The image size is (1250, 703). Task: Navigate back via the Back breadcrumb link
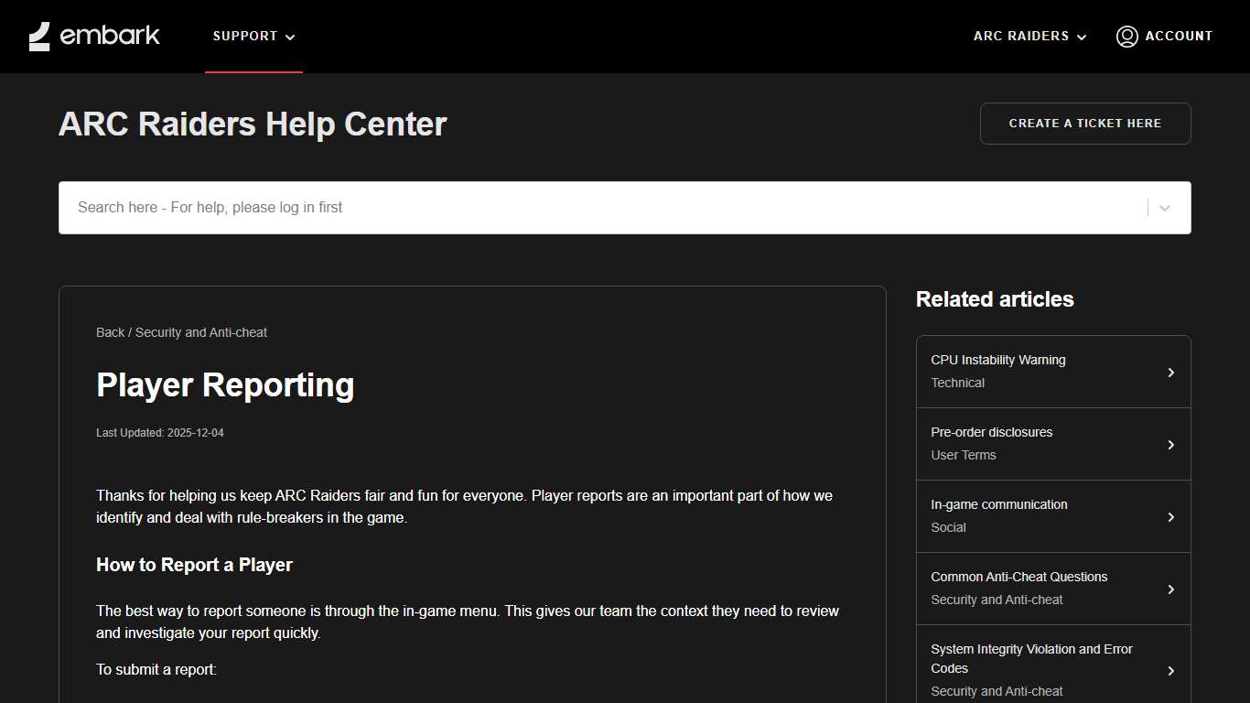pos(109,332)
